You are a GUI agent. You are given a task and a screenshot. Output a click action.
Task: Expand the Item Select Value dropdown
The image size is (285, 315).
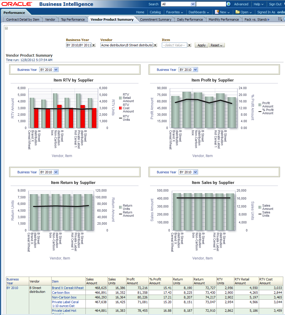click(189, 45)
